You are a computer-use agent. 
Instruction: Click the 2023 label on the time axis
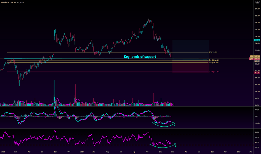pyautogui.click(x=239, y=152)
